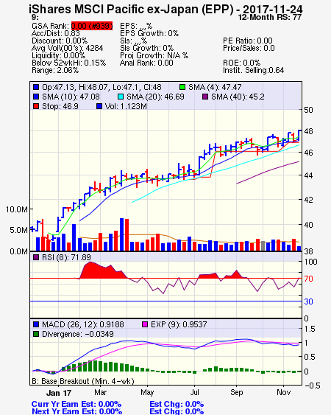Click the PE Ratio: 0.00 text
331x415 pixels.
248,41
